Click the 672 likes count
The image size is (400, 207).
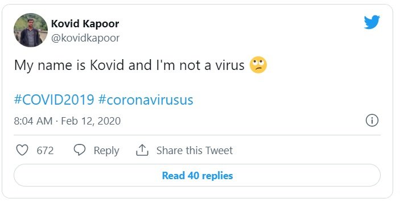point(45,150)
